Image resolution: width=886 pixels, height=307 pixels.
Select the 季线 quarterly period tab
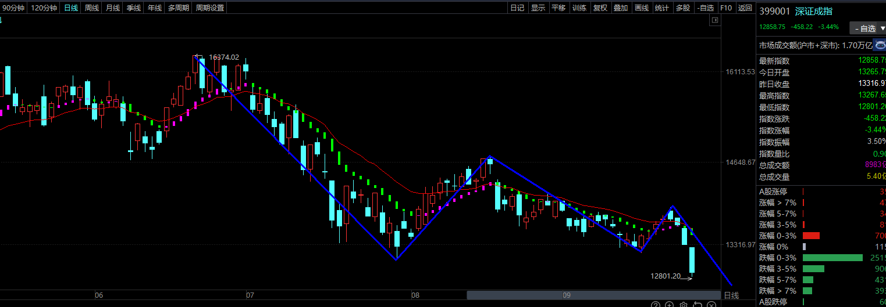click(x=133, y=8)
